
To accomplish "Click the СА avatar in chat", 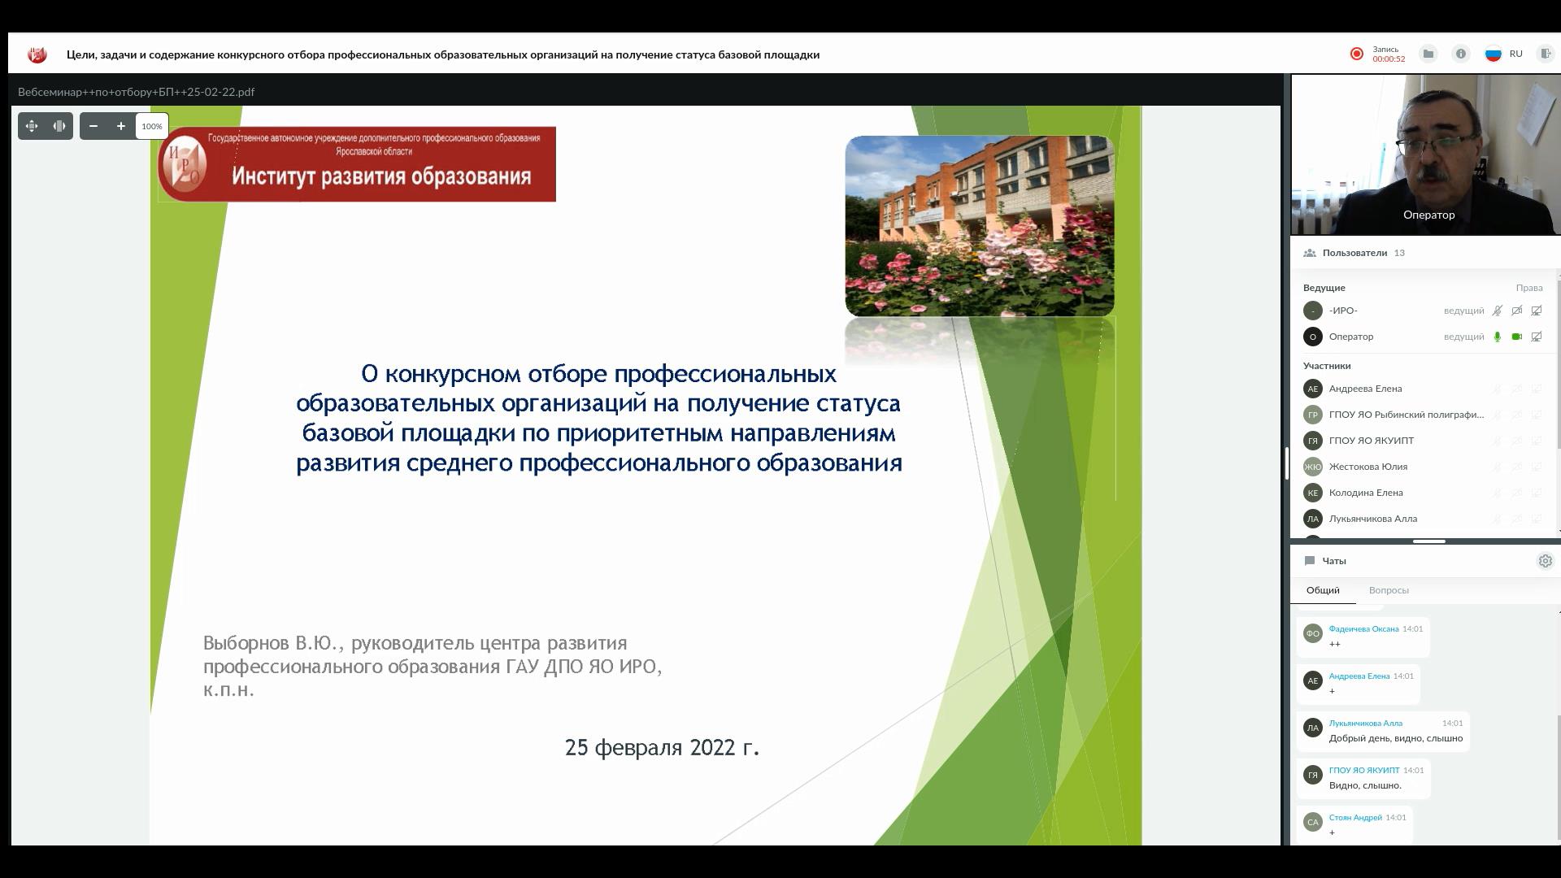I will point(1312,822).
